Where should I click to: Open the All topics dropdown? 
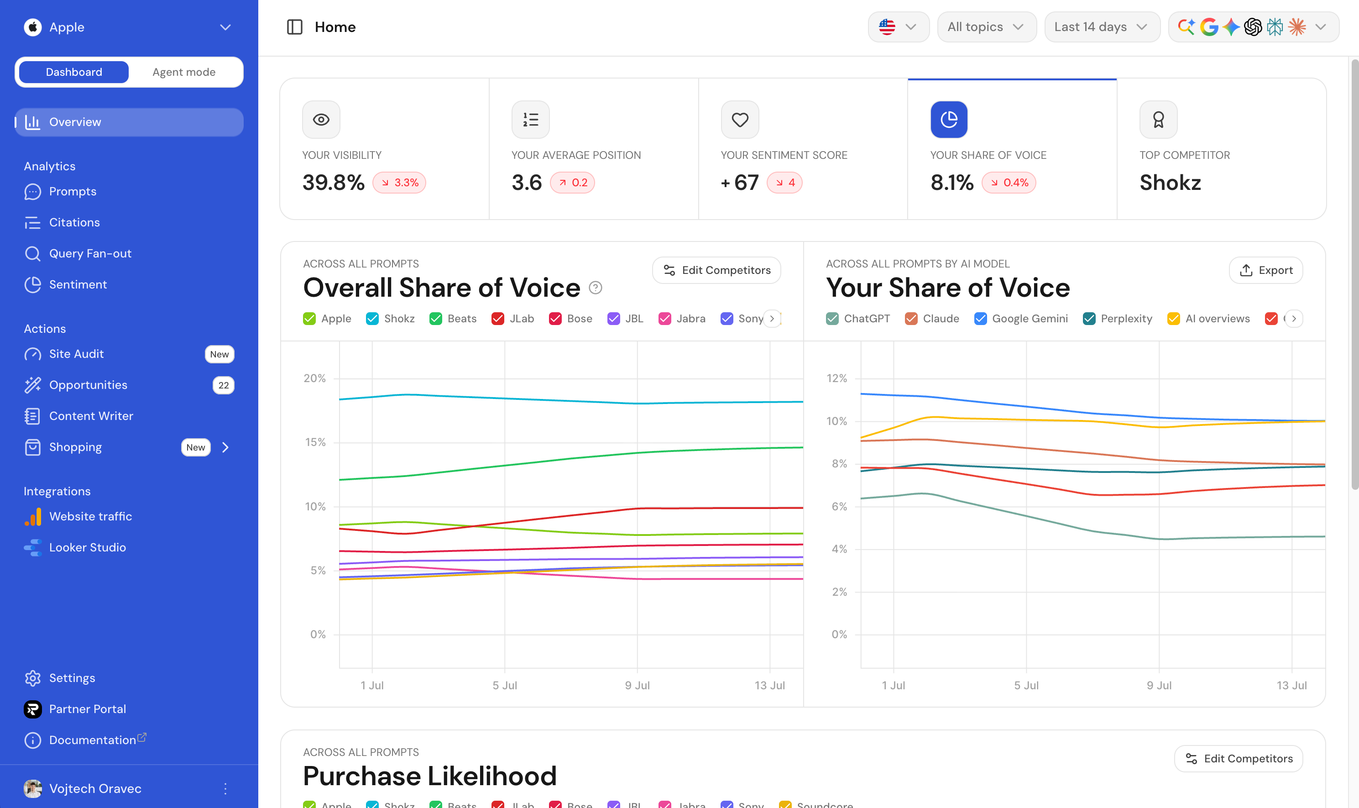tap(986, 26)
